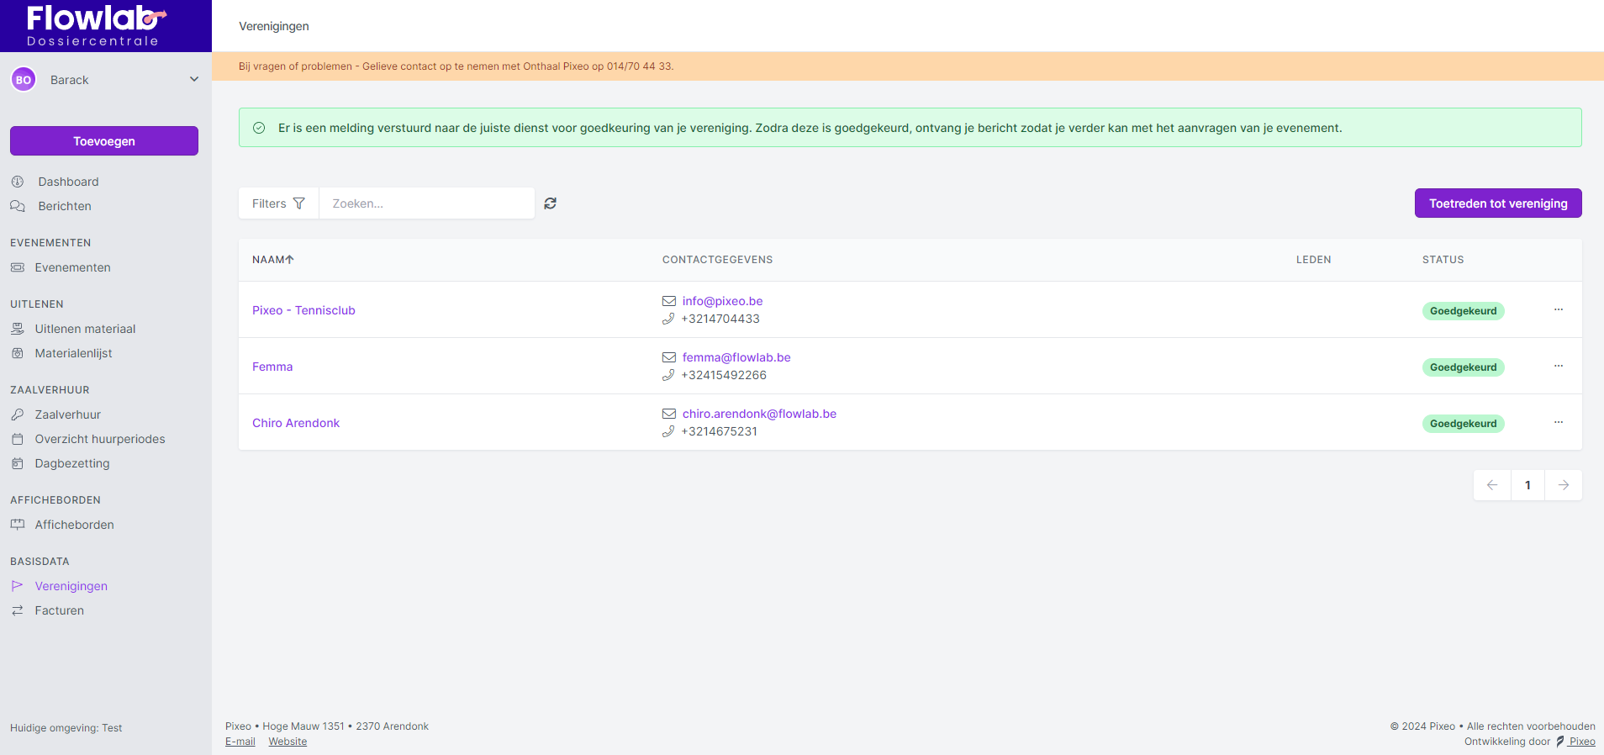Image resolution: width=1604 pixels, height=755 pixels.
Task: Open actions menu for Femma row
Action: click(x=1558, y=367)
